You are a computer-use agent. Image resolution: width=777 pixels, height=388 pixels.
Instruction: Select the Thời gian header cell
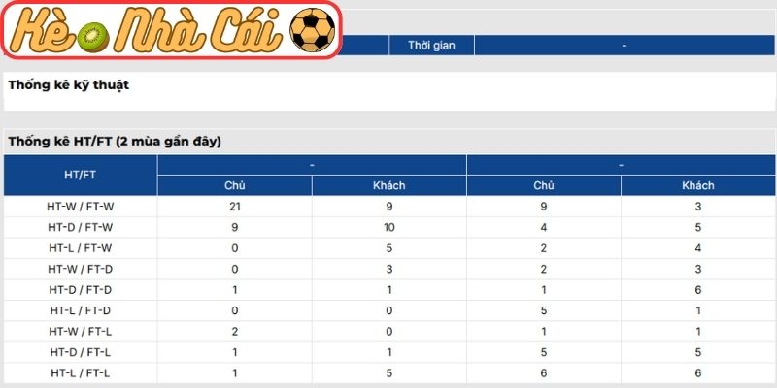(431, 45)
